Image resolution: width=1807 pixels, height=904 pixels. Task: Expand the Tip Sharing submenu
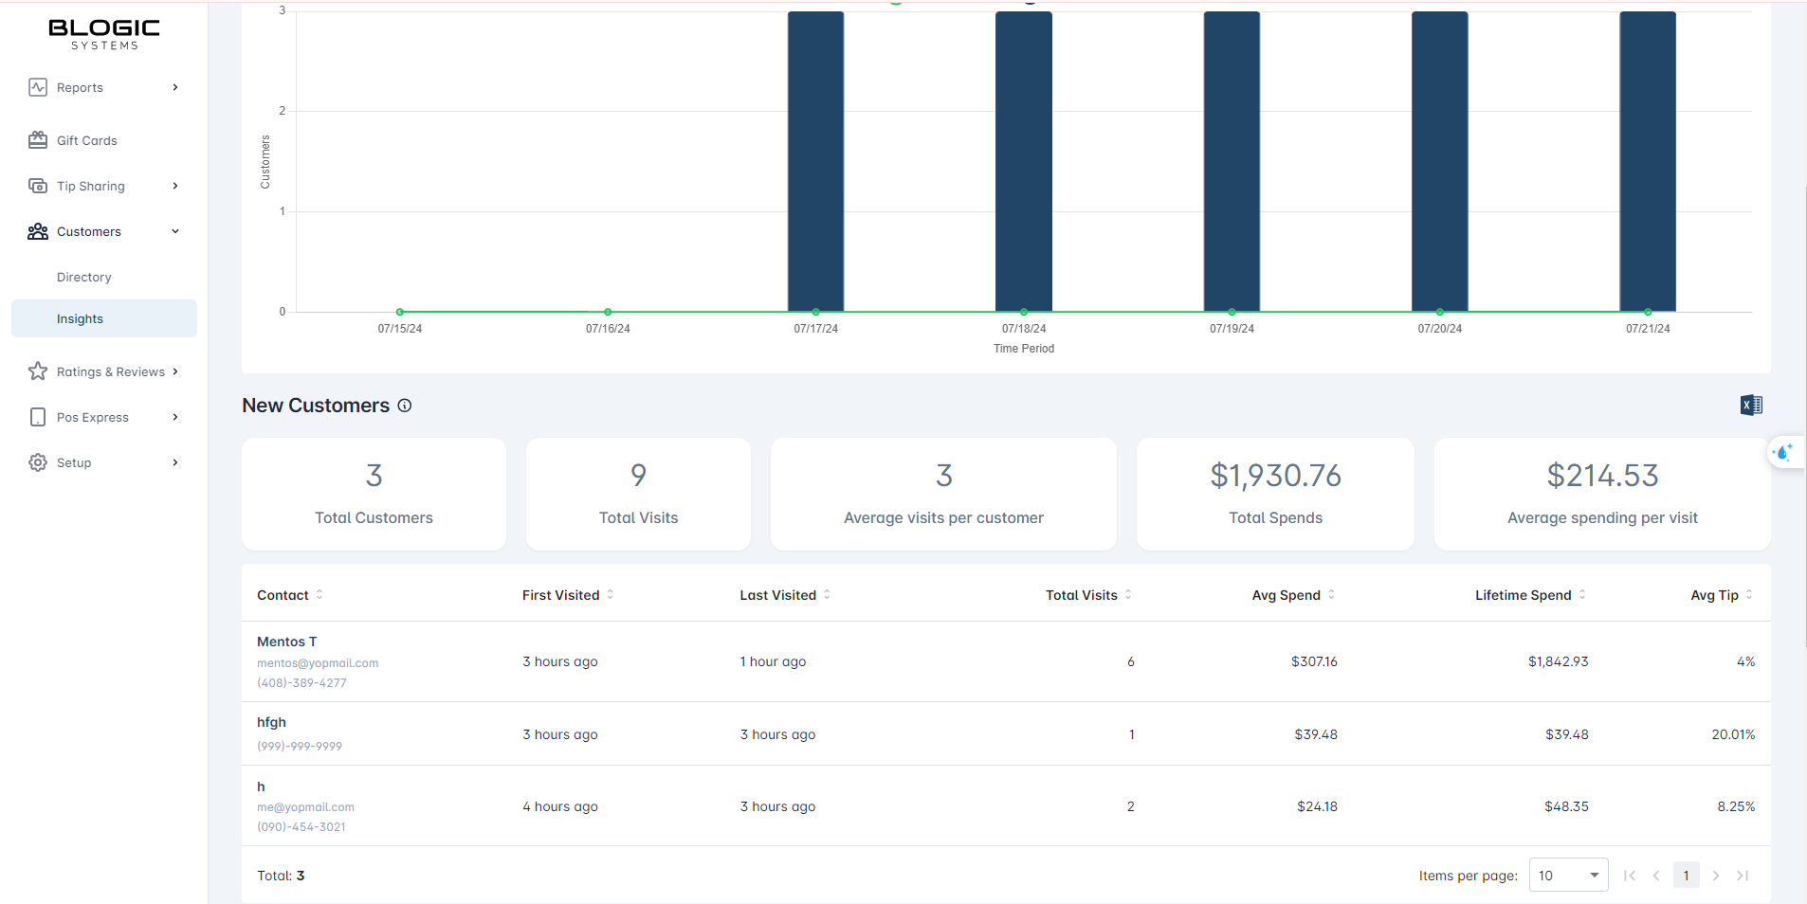[175, 186]
